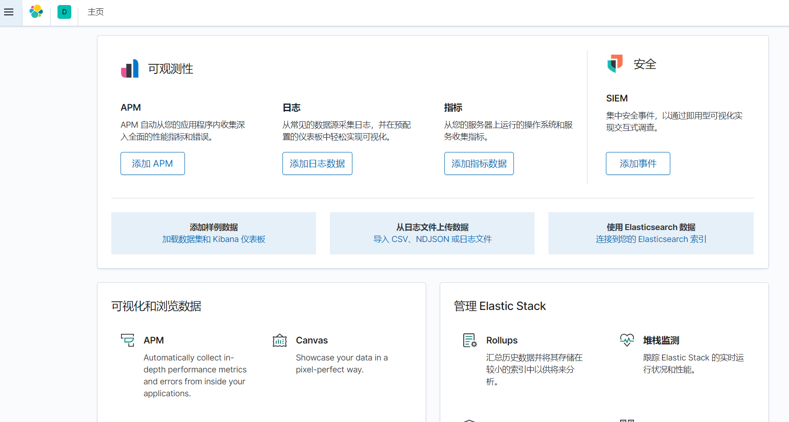Image resolution: width=789 pixels, height=422 pixels.
Task: Open the 堆栈监测 title
Action: (x=661, y=340)
